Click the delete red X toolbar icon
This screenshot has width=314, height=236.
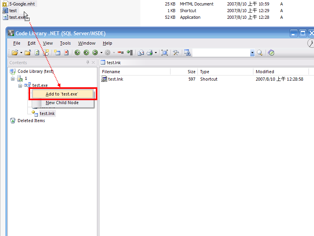pos(66,52)
